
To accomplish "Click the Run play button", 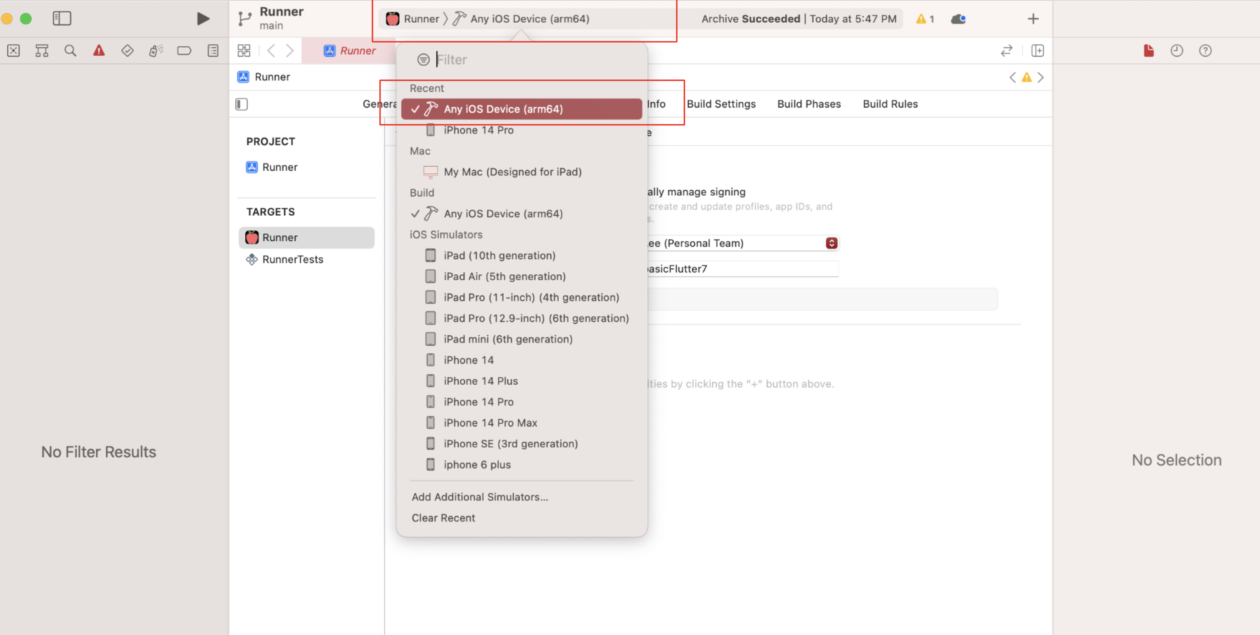I will 203,19.
